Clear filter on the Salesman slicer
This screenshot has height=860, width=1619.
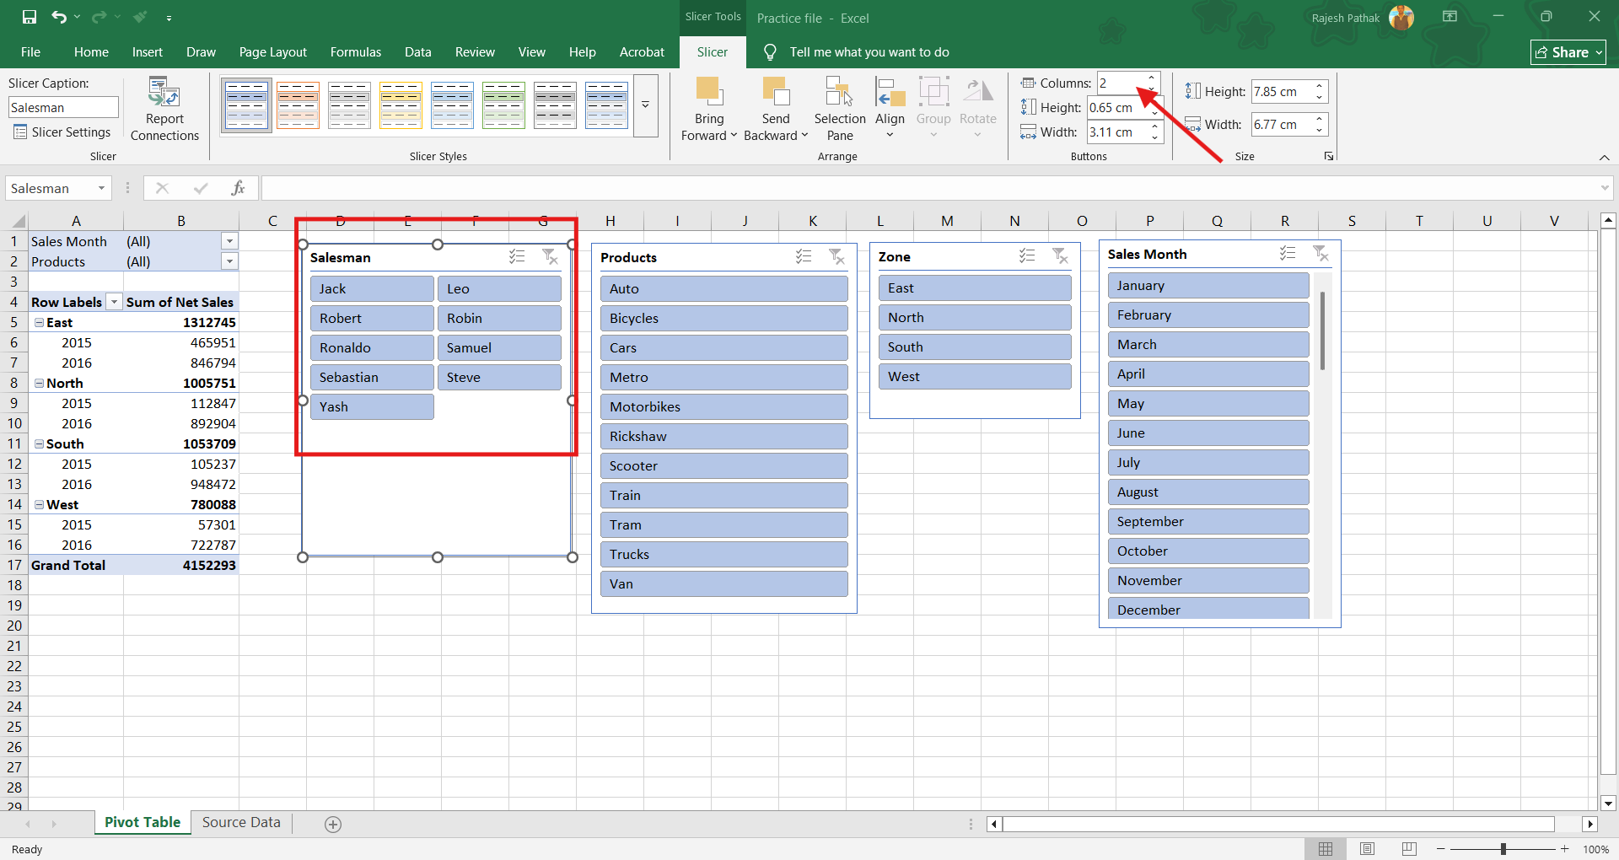point(550,256)
